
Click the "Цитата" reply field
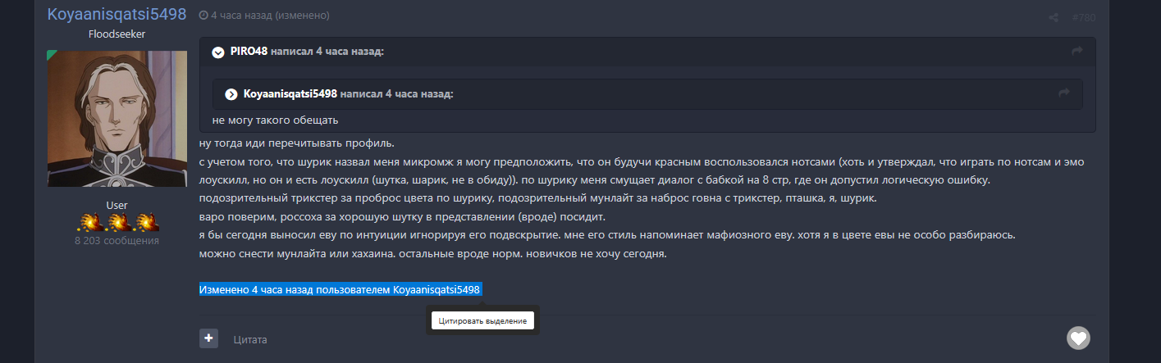tap(250, 339)
